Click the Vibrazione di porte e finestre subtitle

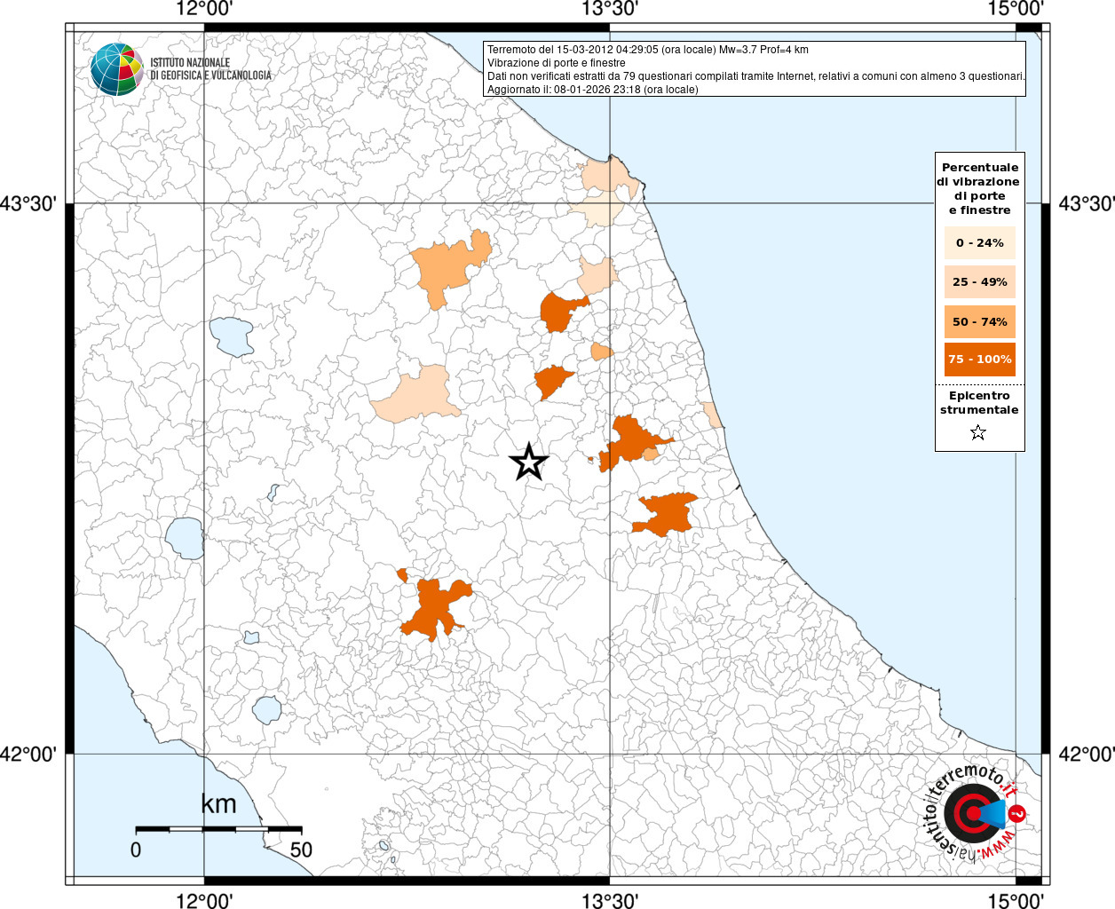[556, 63]
